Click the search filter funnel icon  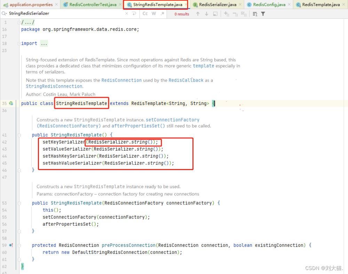pyautogui.click(x=263, y=14)
